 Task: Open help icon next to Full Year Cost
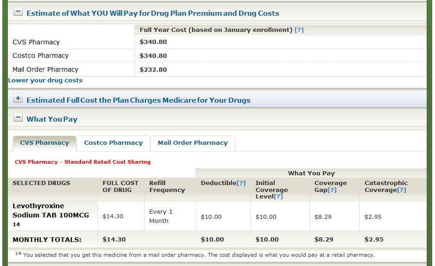point(299,30)
